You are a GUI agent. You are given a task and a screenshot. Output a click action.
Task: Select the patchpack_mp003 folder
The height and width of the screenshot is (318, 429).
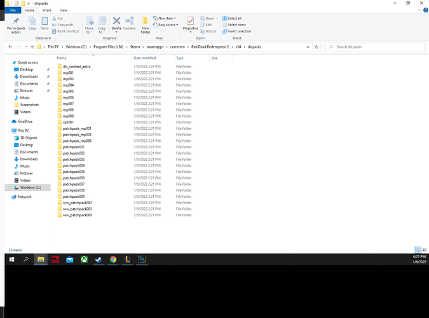coord(74,135)
